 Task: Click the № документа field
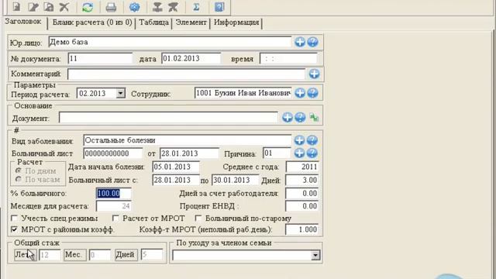[x=100, y=59]
